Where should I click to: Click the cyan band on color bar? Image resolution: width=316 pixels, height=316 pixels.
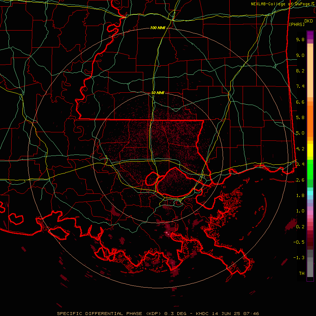pyautogui.click(x=310, y=193)
